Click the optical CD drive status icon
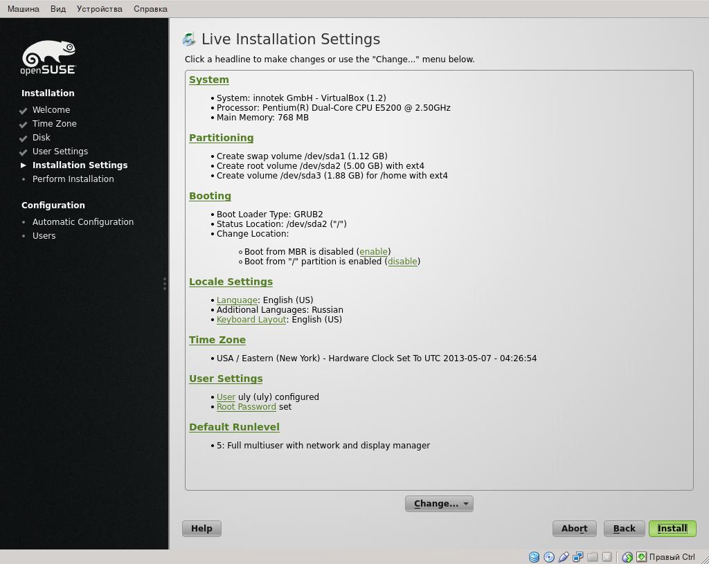 [x=549, y=557]
